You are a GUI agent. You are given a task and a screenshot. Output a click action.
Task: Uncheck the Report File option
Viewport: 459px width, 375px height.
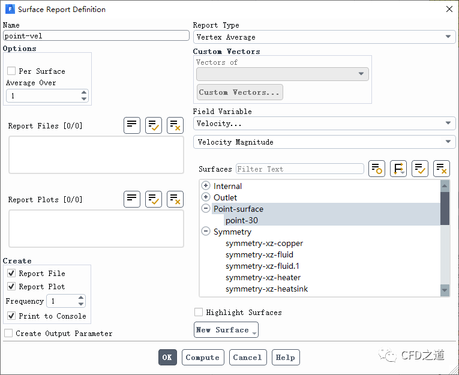tap(11, 273)
